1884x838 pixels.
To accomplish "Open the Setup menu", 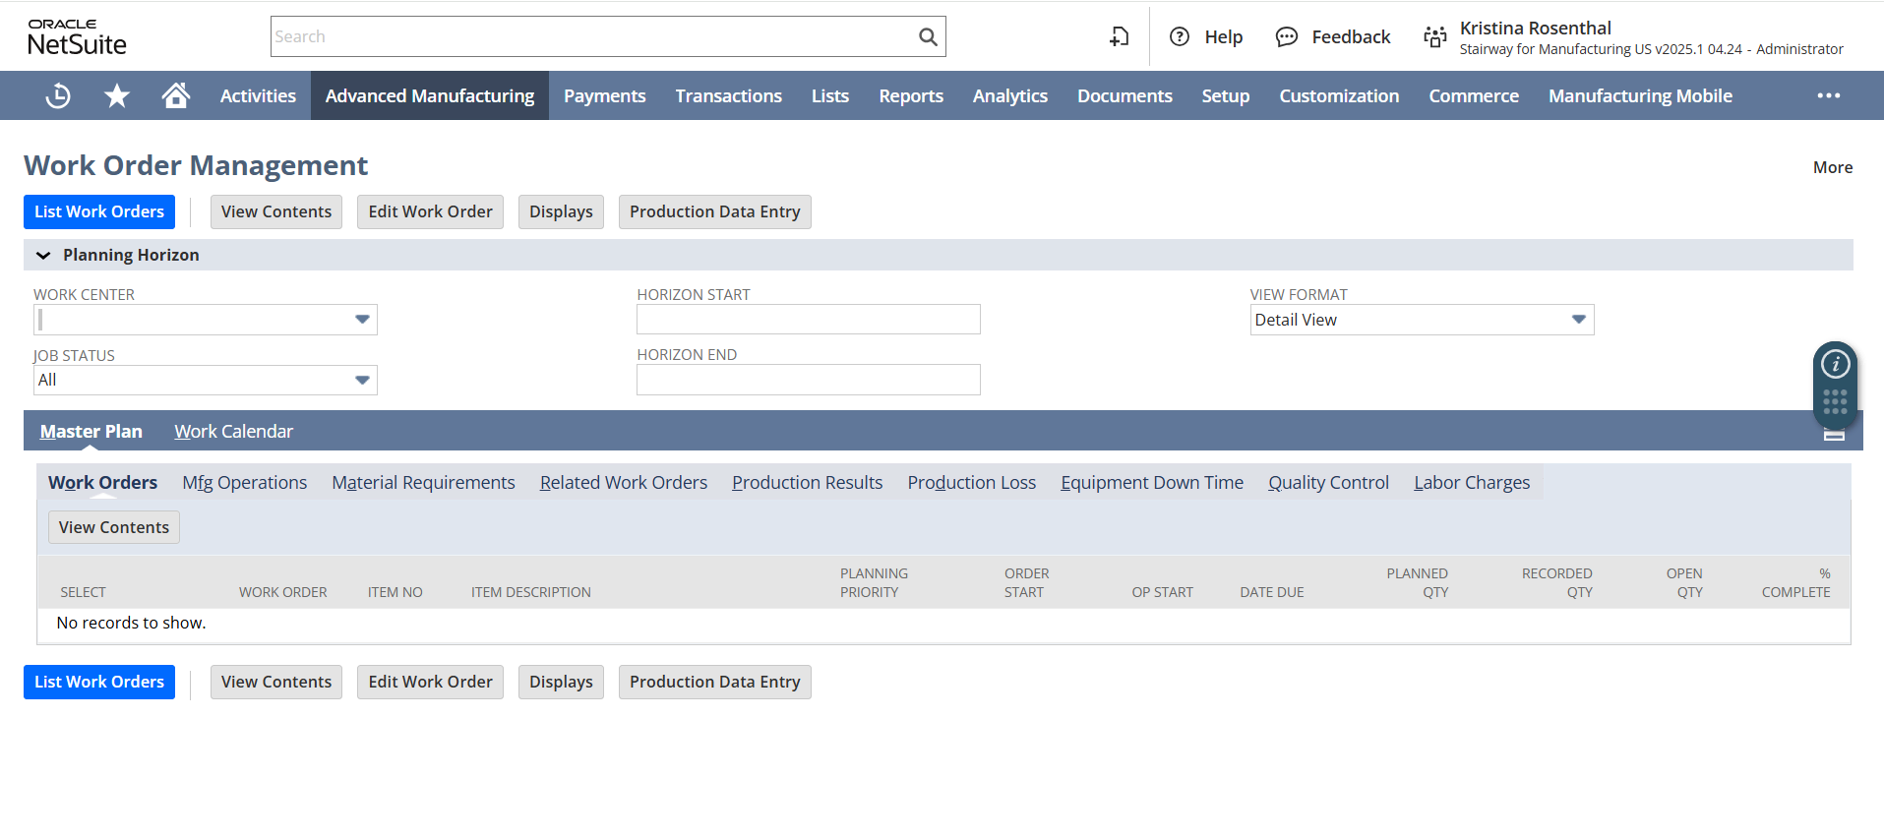I will coord(1226,95).
